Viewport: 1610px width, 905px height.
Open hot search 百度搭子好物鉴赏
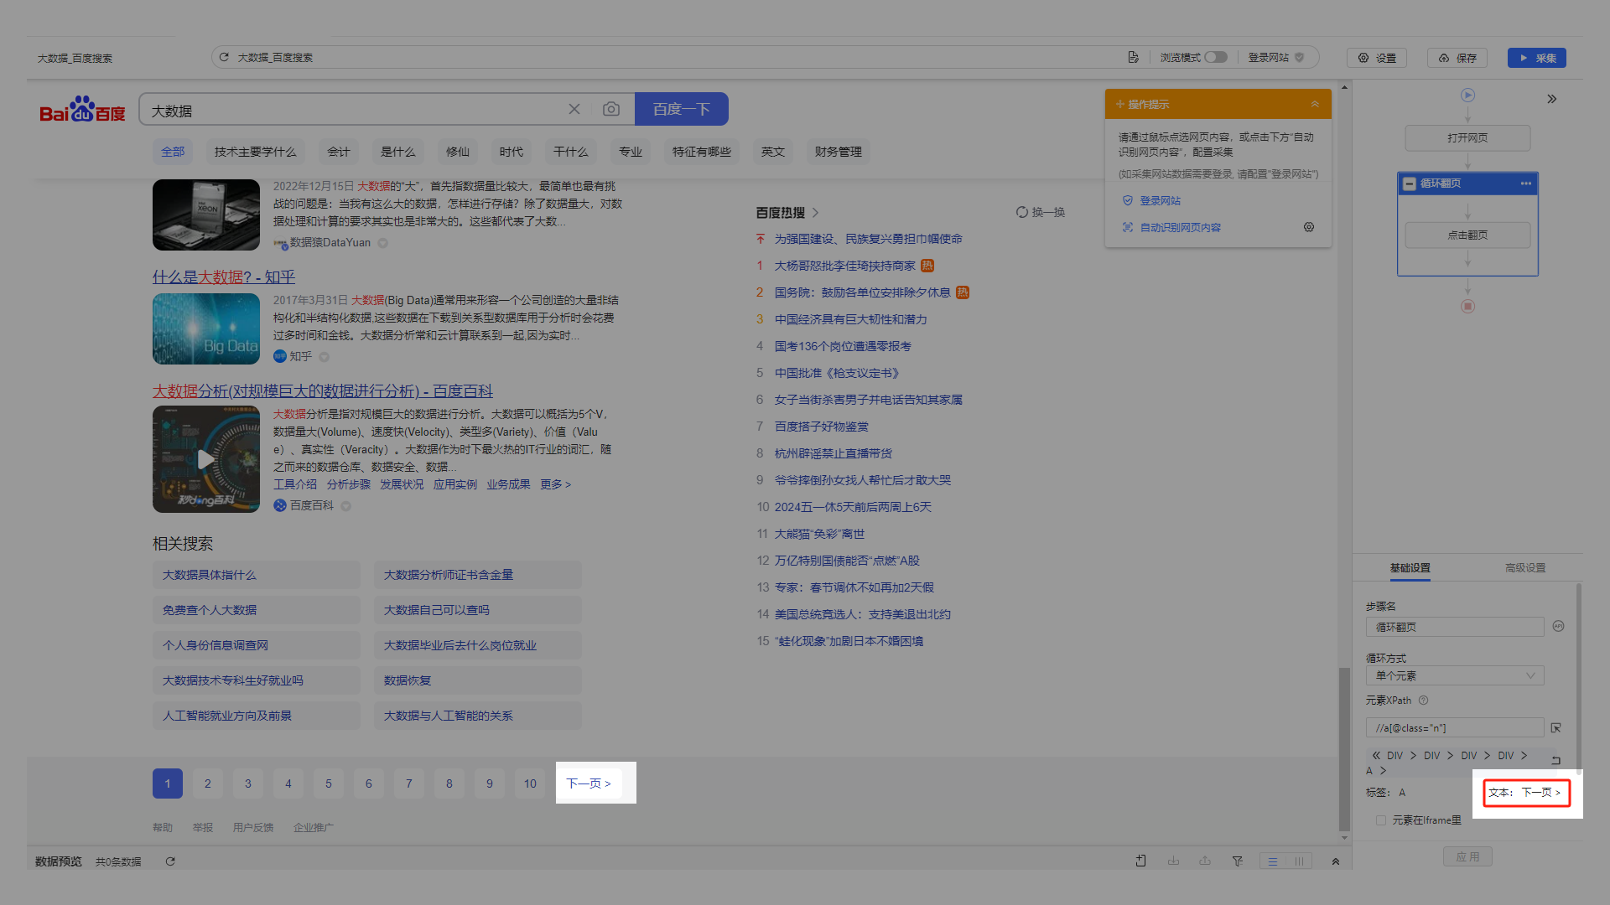tap(822, 427)
